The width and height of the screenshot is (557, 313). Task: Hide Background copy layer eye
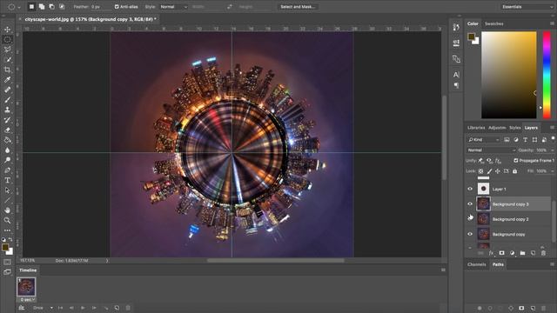pyautogui.click(x=470, y=234)
